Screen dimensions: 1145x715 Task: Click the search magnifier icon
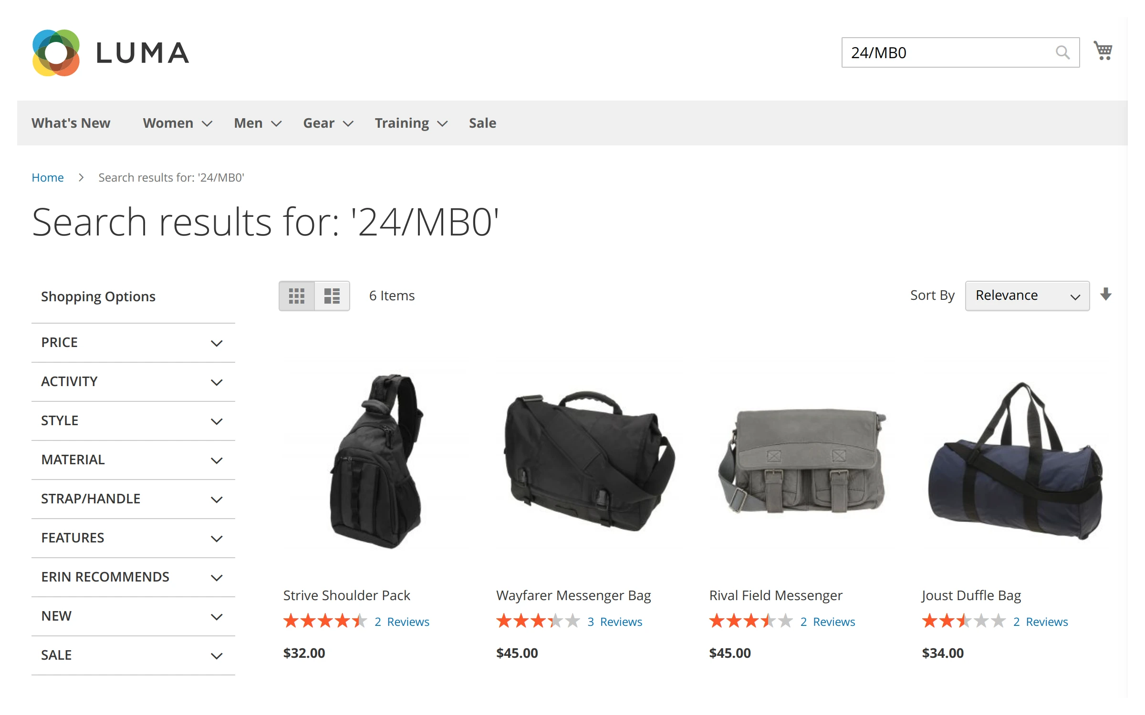point(1062,52)
